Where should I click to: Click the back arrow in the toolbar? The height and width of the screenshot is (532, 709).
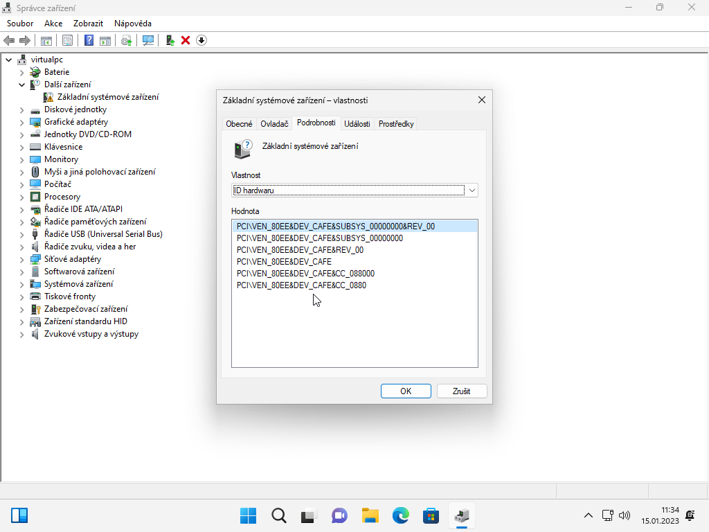pyautogui.click(x=10, y=40)
